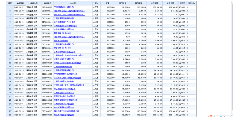243x119 pixels.
Task: Open supplier link for document SIZ20010013
Action: (64, 93)
